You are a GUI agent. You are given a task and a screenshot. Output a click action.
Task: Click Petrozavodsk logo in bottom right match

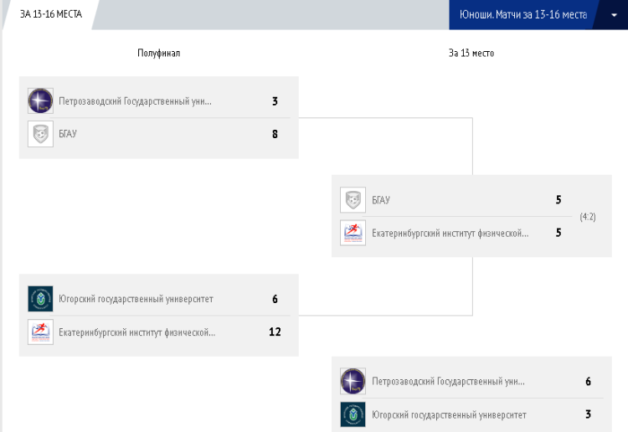353,382
